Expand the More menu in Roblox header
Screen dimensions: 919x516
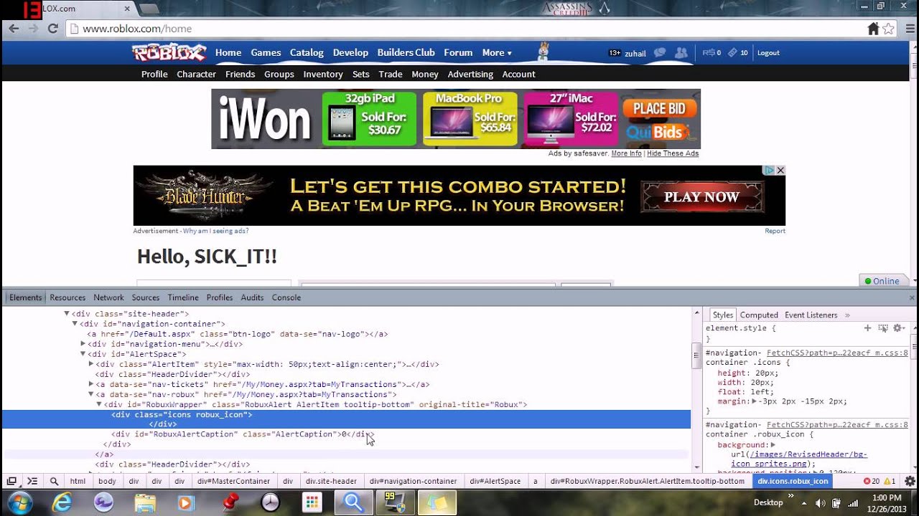click(x=497, y=52)
